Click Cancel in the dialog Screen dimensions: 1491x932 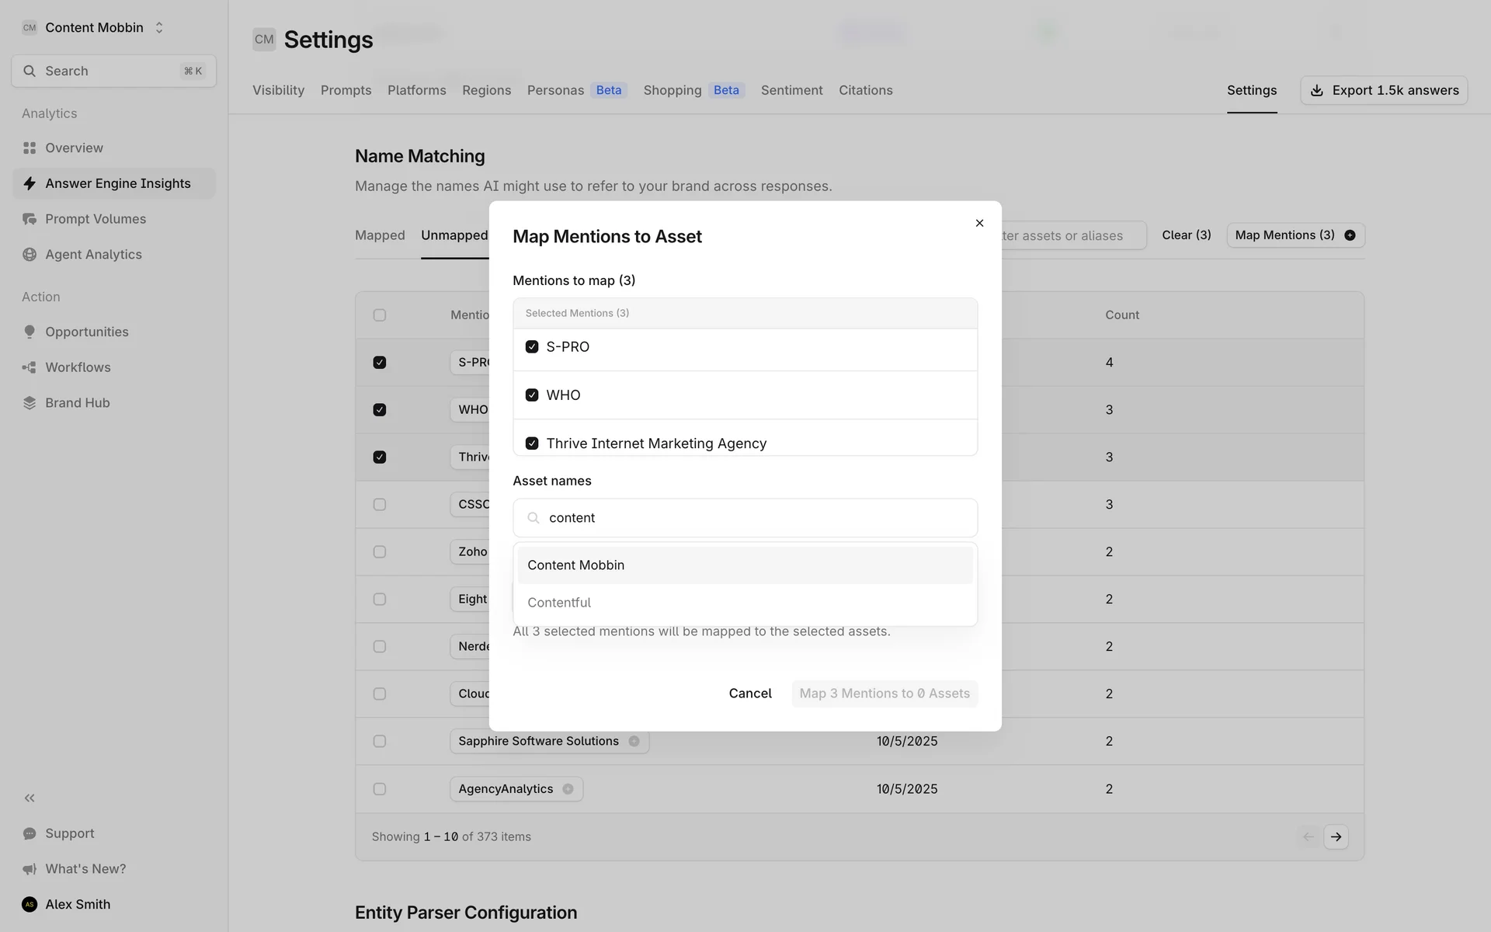click(x=749, y=694)
